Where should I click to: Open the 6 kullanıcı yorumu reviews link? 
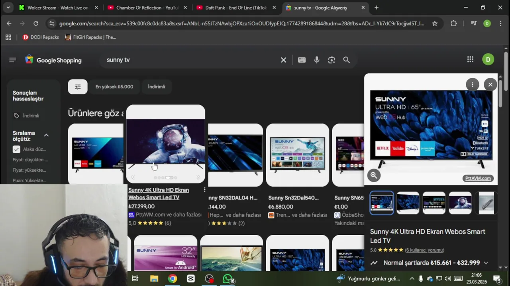424,250
